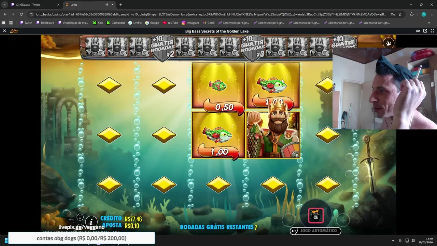Switch to the GDzada - Twitch tab
Image resolution: width=437 pixels, height=246 pixels.
point(34,5)
